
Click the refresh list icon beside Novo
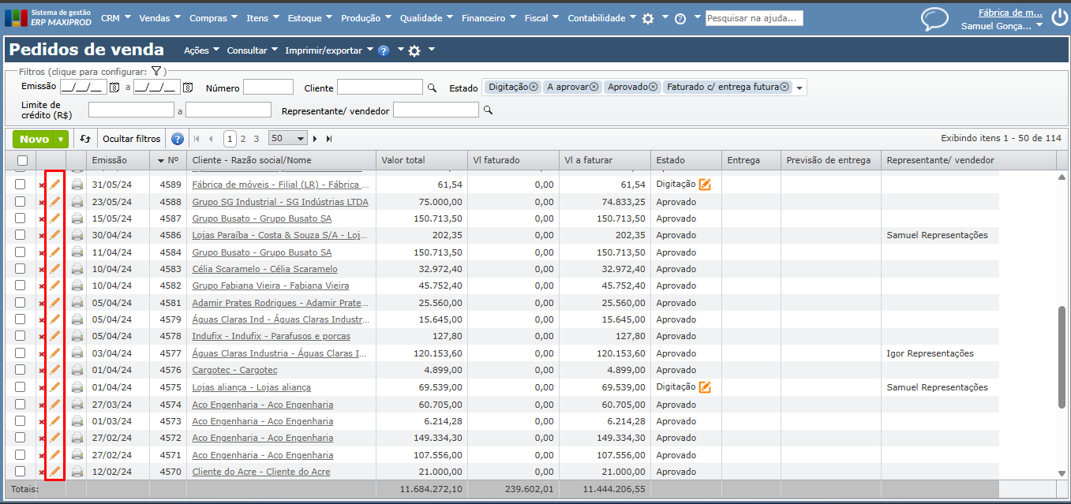point(85,139)
